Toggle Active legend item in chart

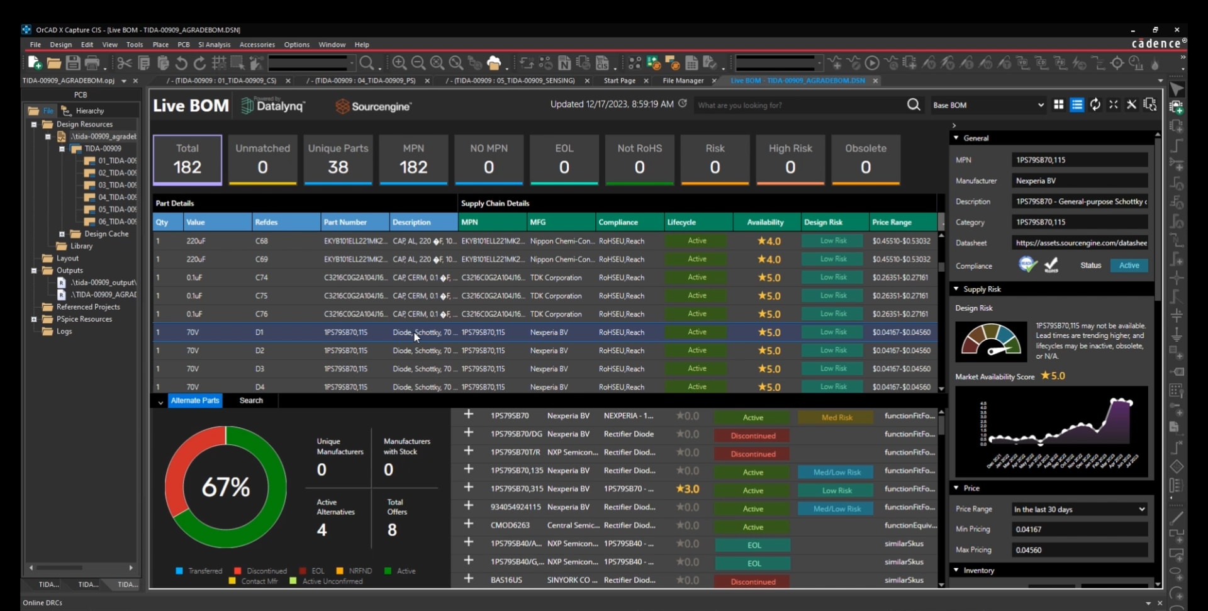click(400, 571)
